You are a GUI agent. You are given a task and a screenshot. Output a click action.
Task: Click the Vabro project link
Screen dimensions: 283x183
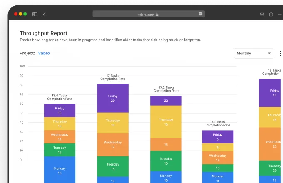44,53
